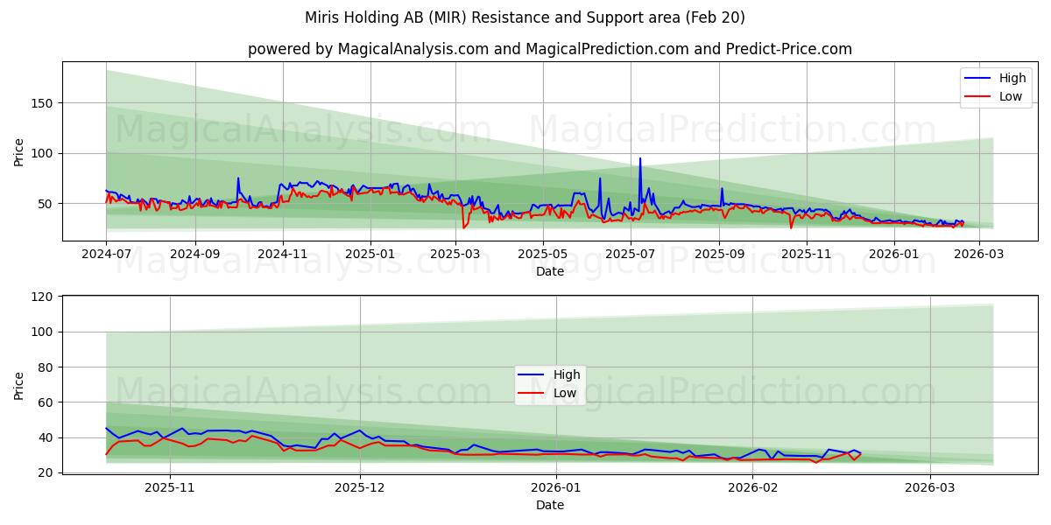Click the 'Date' axis label under the top chart
Viewport: 1051px width, 525px height.
point(550,272)
